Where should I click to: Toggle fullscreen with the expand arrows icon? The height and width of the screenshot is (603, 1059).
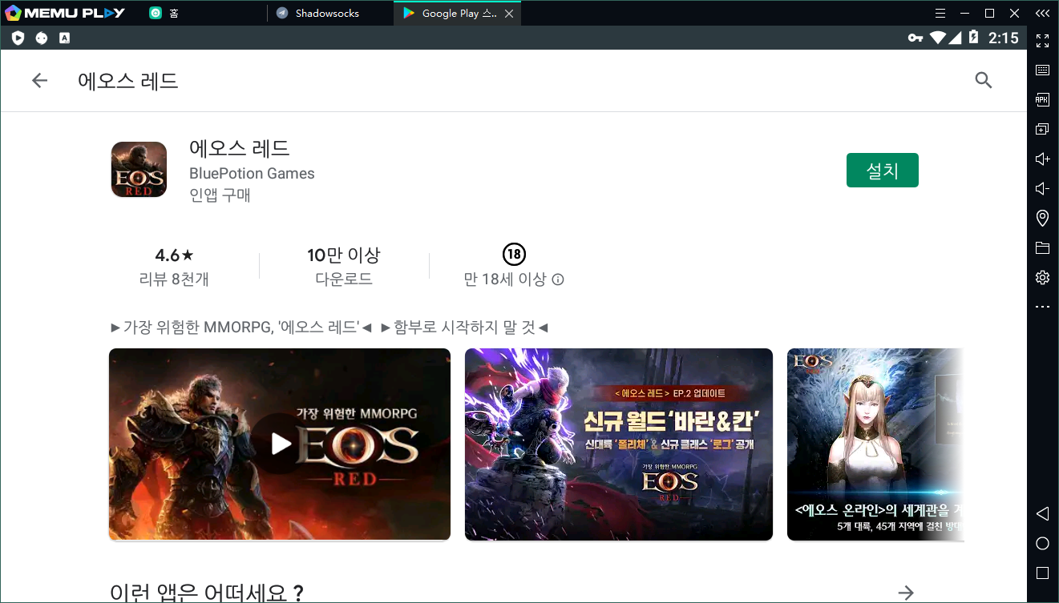click(x=1042, y=41)
